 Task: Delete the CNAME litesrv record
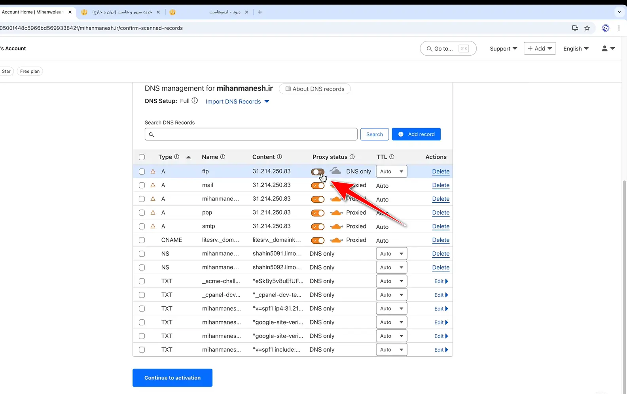441,240
